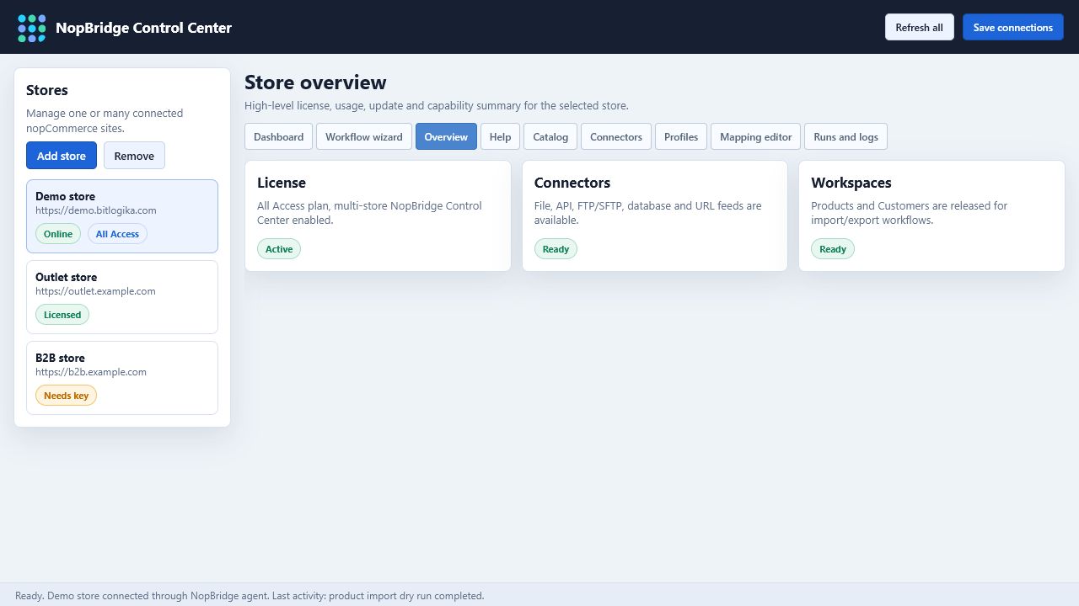Go to the Catalog tab
Screen dimensions: 1079x606
[550, 136]
